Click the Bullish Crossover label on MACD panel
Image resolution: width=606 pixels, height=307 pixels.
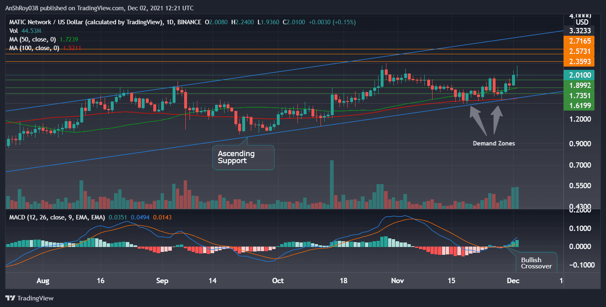point(536,263)
